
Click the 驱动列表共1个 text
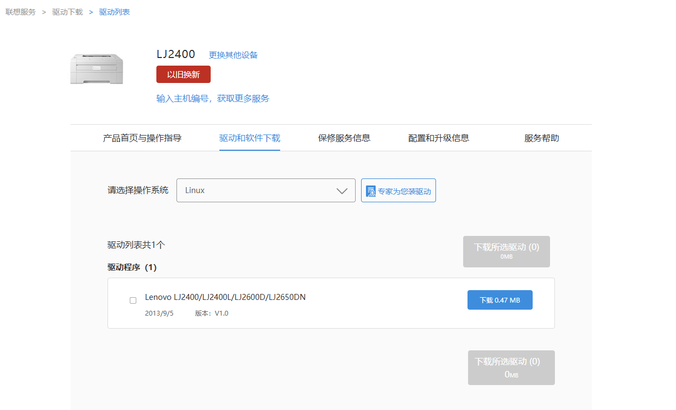136,245
